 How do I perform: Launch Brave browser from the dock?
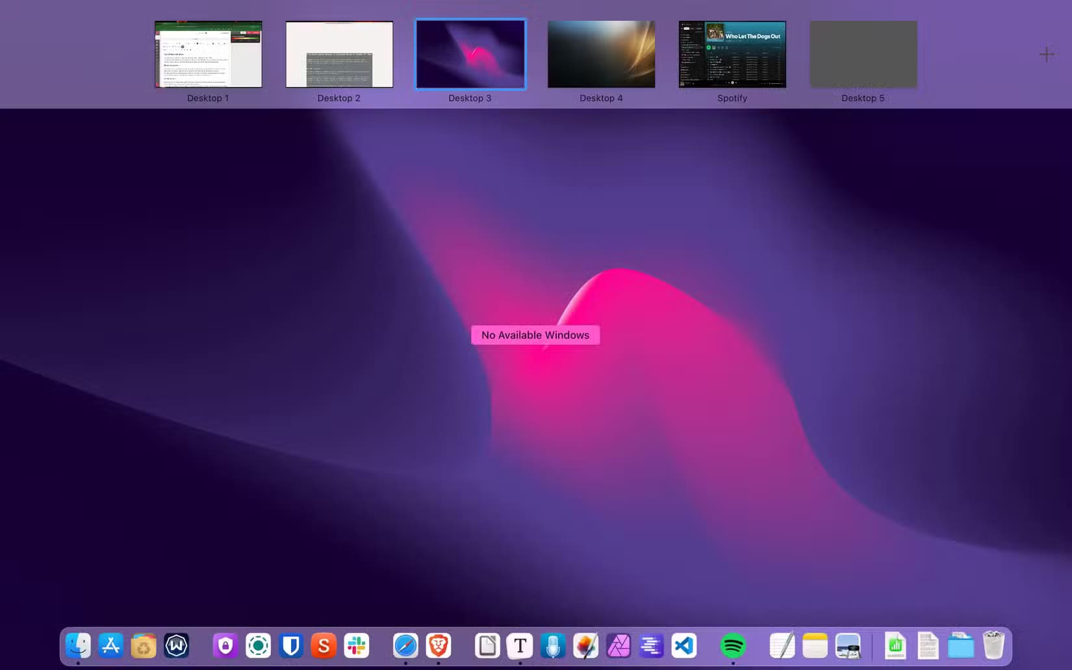[439, 646]
